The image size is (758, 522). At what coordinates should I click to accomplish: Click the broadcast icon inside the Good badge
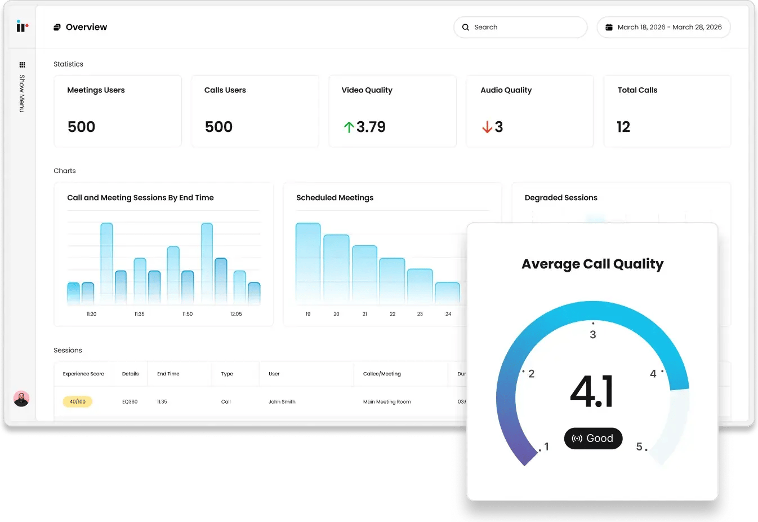[x=578, y=439]
